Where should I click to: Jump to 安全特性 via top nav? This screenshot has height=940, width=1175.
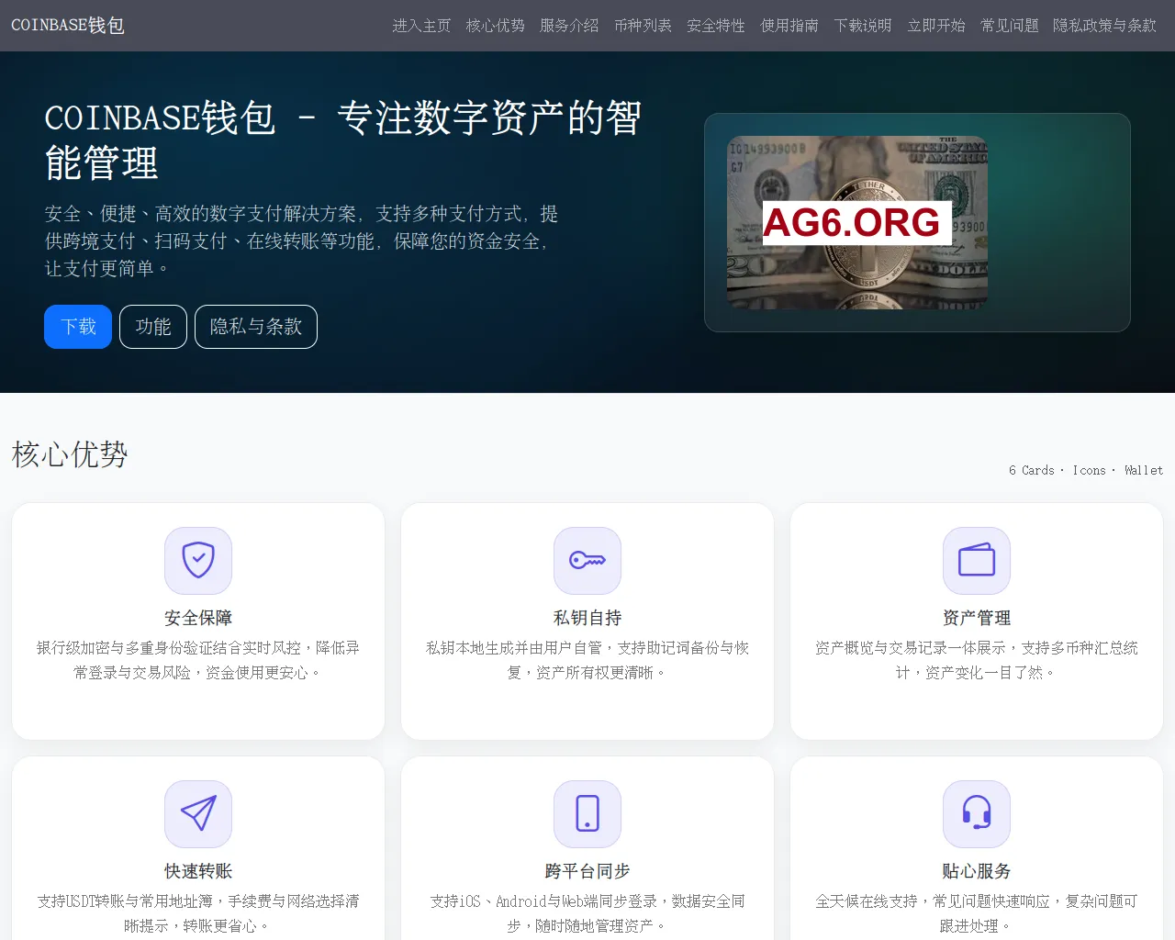pos(716,26)
